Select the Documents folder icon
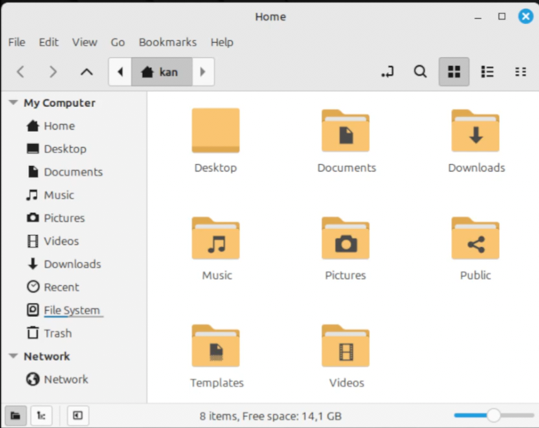Image resolution: width=539 pixels, height=428 pixels. [345, 130]
